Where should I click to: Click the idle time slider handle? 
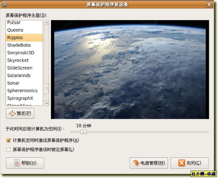[84, 132]
